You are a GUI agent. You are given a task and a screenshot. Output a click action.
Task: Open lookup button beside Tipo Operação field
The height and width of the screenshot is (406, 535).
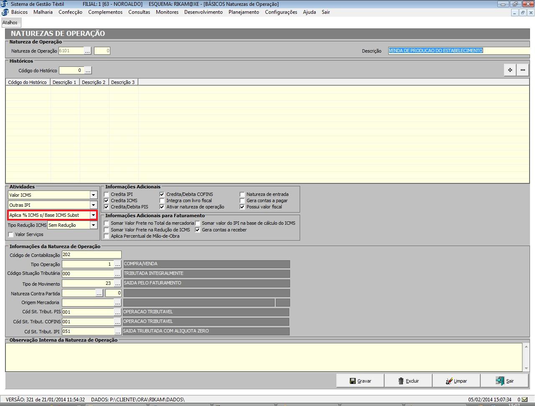[117, 264]
